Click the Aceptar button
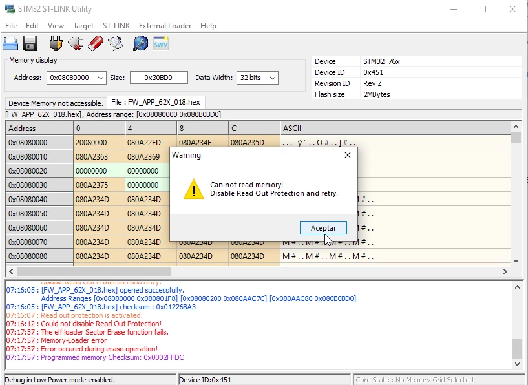This screenshot has height=385, width=528. pyautogui.click(x=323, y=228)
